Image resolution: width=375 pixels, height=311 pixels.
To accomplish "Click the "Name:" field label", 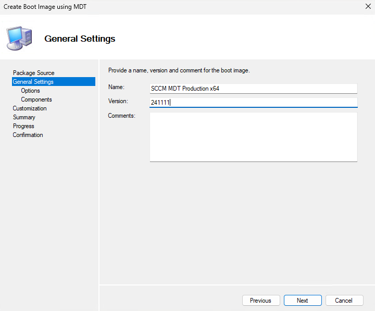I will 116,87.
